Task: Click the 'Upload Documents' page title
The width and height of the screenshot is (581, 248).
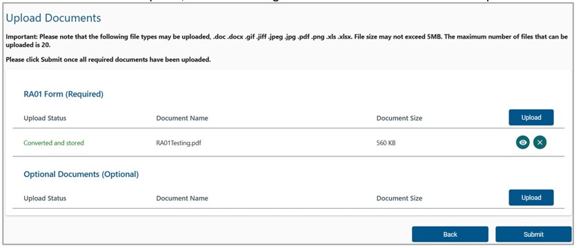Action: 53,18
